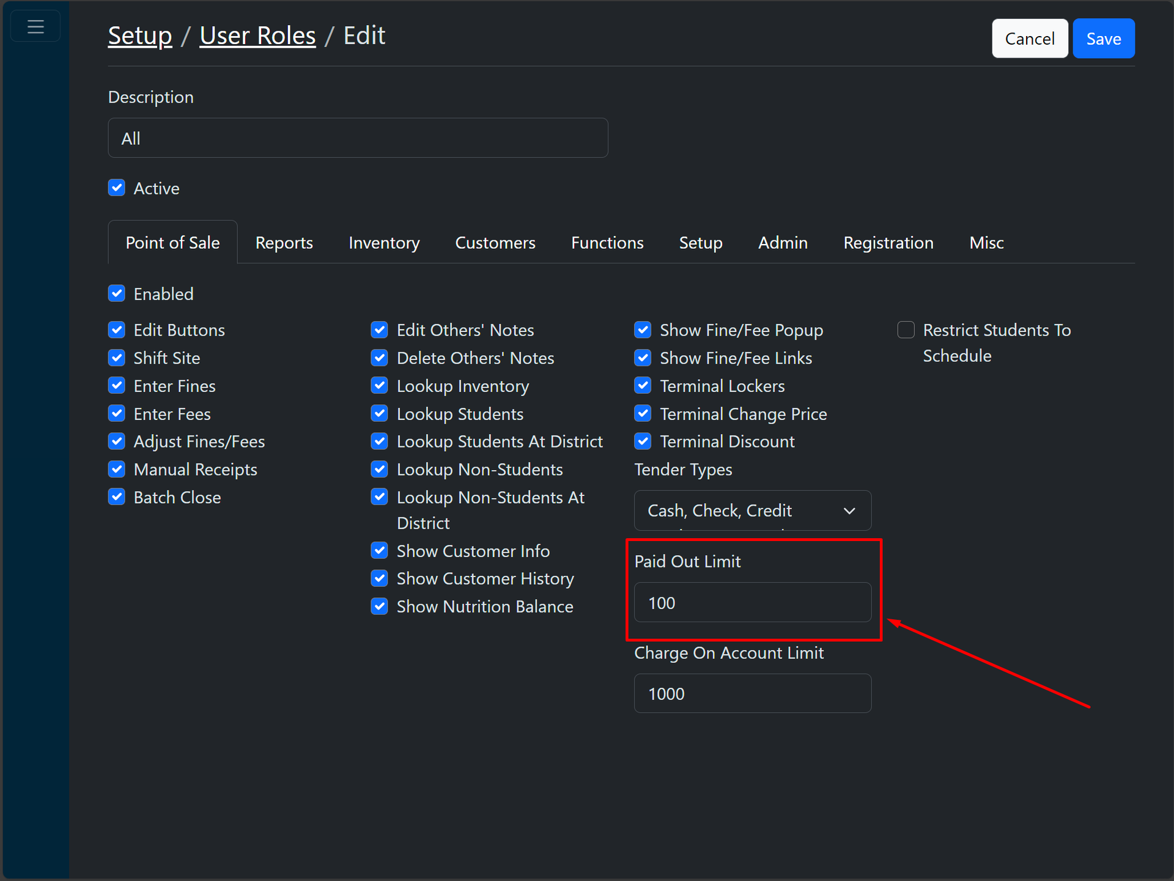
Task: Open the hamburger sidebar menu
Action: pyautogui.click(x=35, y=27)
